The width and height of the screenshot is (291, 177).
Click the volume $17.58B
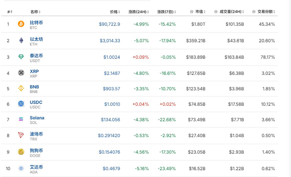[x=236, y=104]
